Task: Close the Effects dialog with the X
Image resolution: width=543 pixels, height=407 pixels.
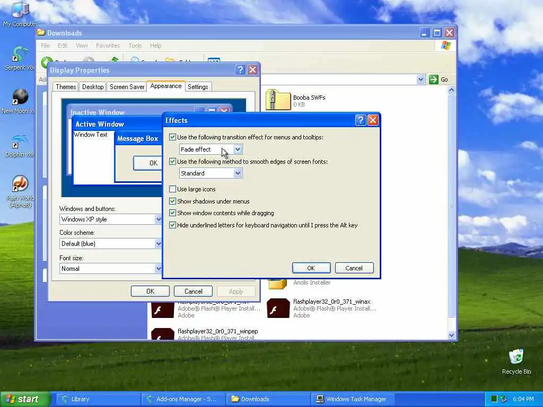Action: click(x=373, y=120)
